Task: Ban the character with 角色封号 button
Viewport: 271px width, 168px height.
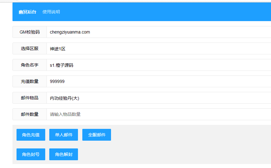Action: (x=31, y=154)
